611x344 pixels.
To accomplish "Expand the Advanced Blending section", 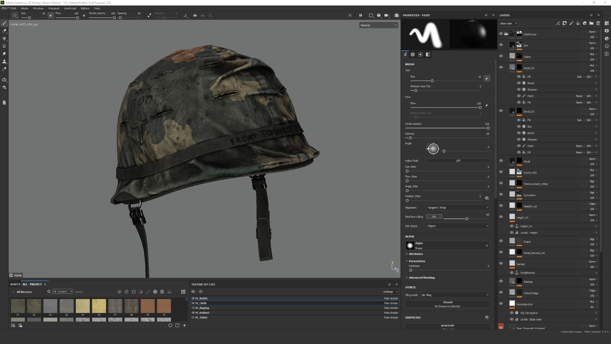I will click(421, 278).
